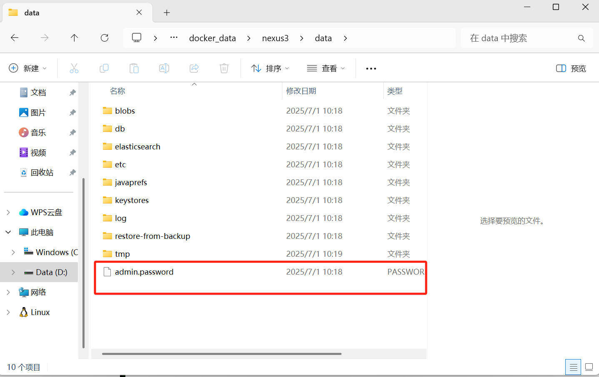Click nexus3 in the breadcrumb path
This screenshot has height=377, width=599.
(275, 38)
